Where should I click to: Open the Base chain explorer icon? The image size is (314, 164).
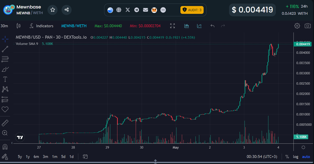(110, 10)
